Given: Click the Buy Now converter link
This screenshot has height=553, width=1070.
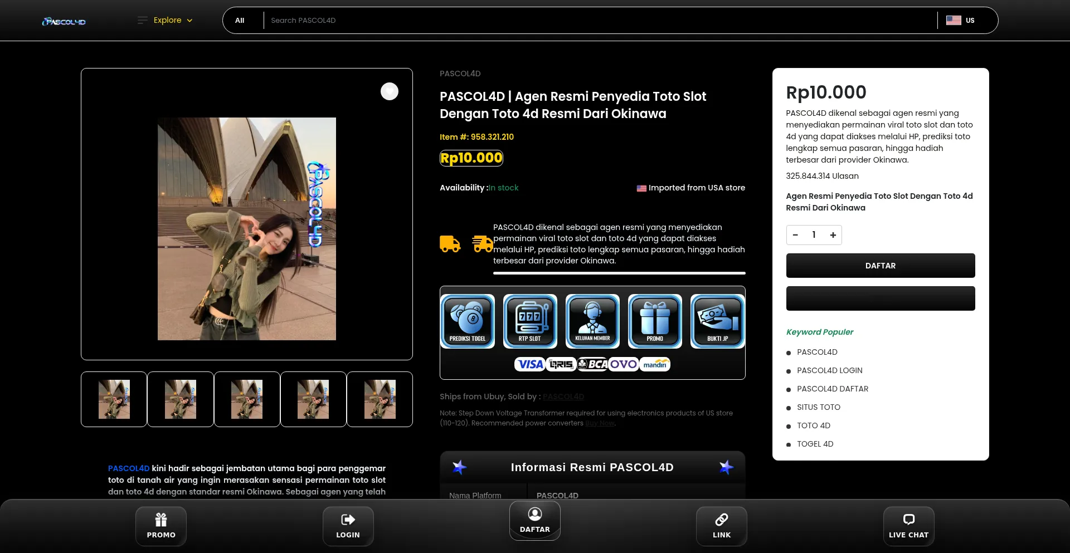Looking at the screenshot, I should point(600,423).
